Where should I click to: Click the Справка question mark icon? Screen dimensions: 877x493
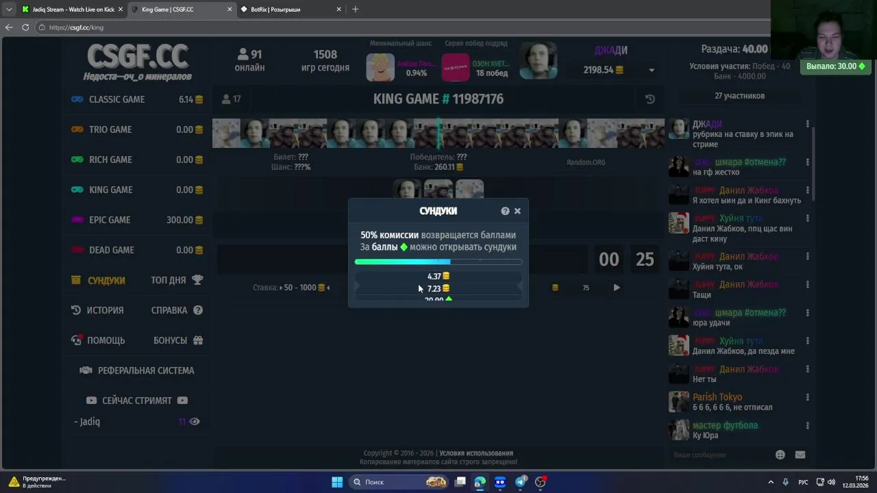198,310
